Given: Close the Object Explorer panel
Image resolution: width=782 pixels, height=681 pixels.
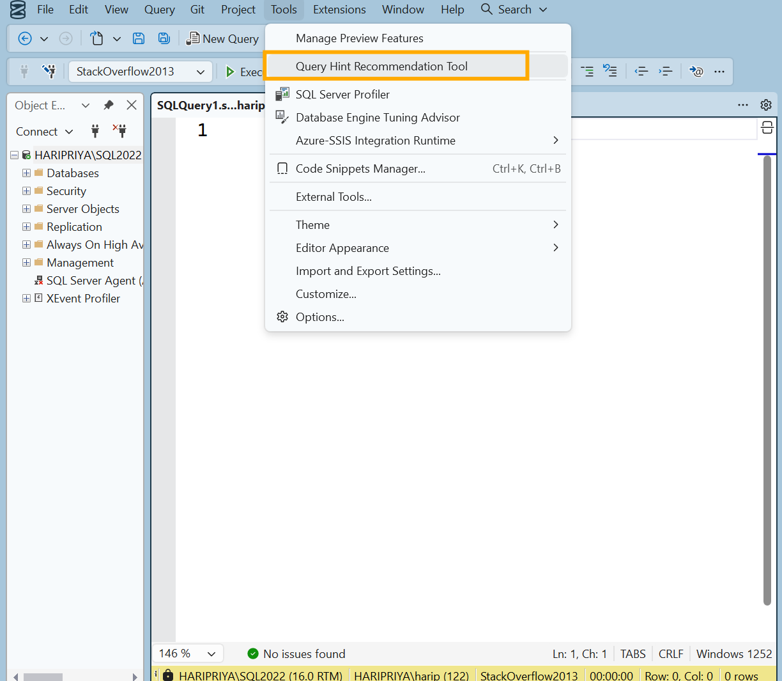Looking at the screenshot, I should (132, 105).
